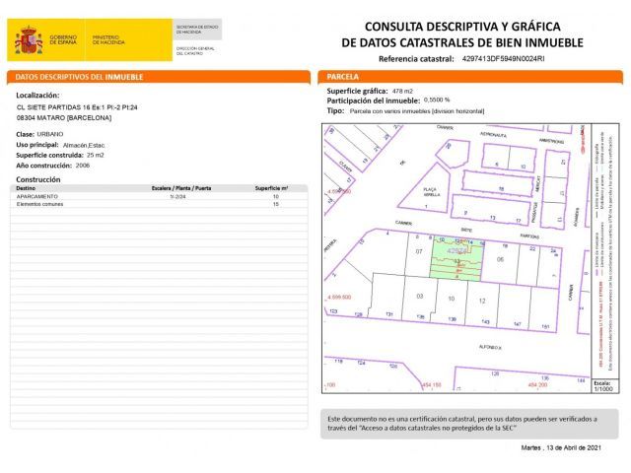631x473 pixels.
Task: Click the GOBIERNO DE ESPAÑA label
Action: (63, 39)
